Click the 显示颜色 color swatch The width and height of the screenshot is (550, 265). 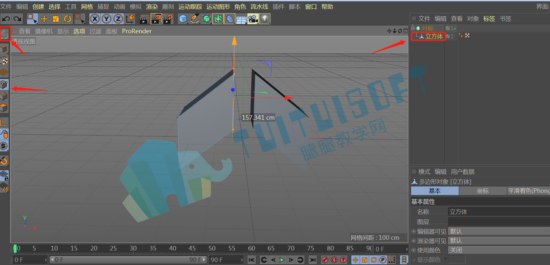coord(457,259)
